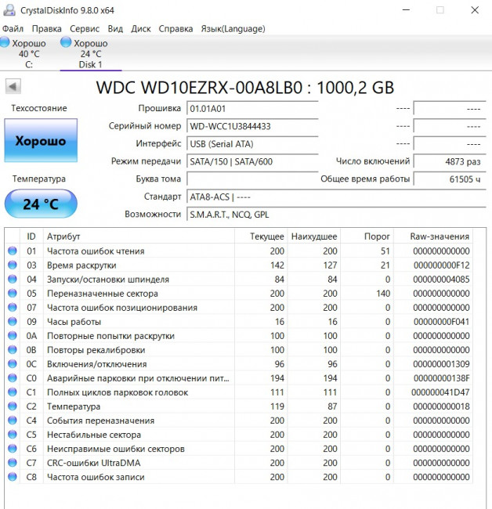
Task: Select the Disk 1 drive tab
Action: (91, 53)
